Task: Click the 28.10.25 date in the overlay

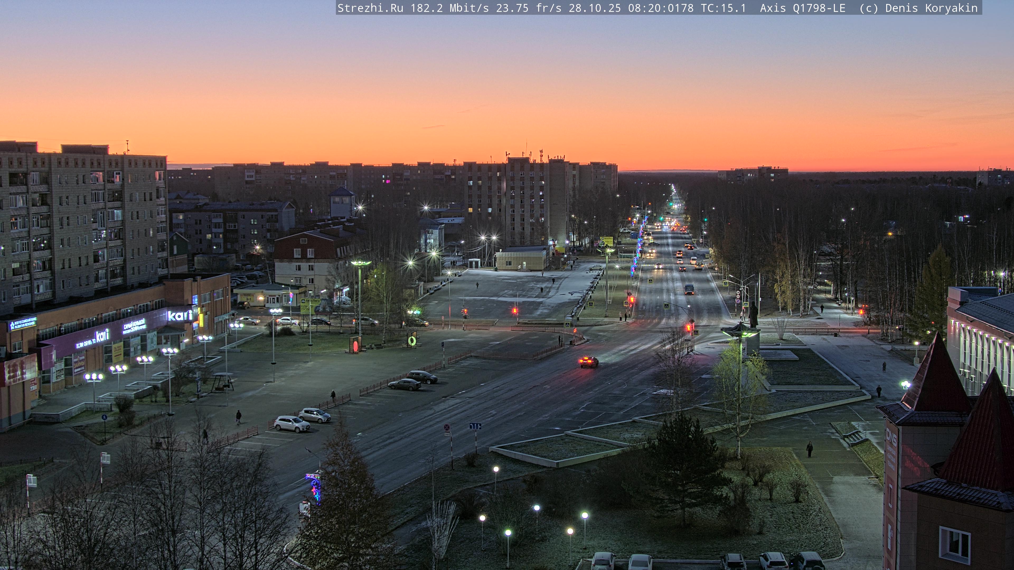Action: (594, 8)
